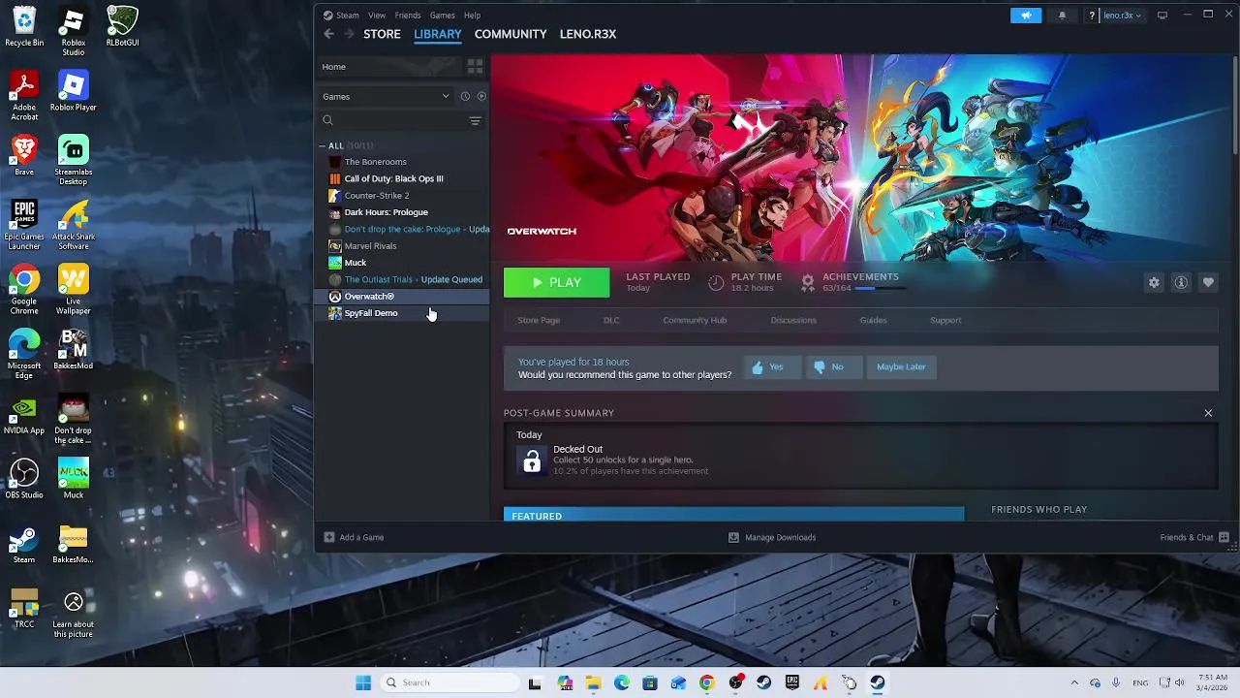The height and width of the screenshot is (698, 1240).
Task: Open Overwatch game info icon
Action: (x=1181, y=282)
